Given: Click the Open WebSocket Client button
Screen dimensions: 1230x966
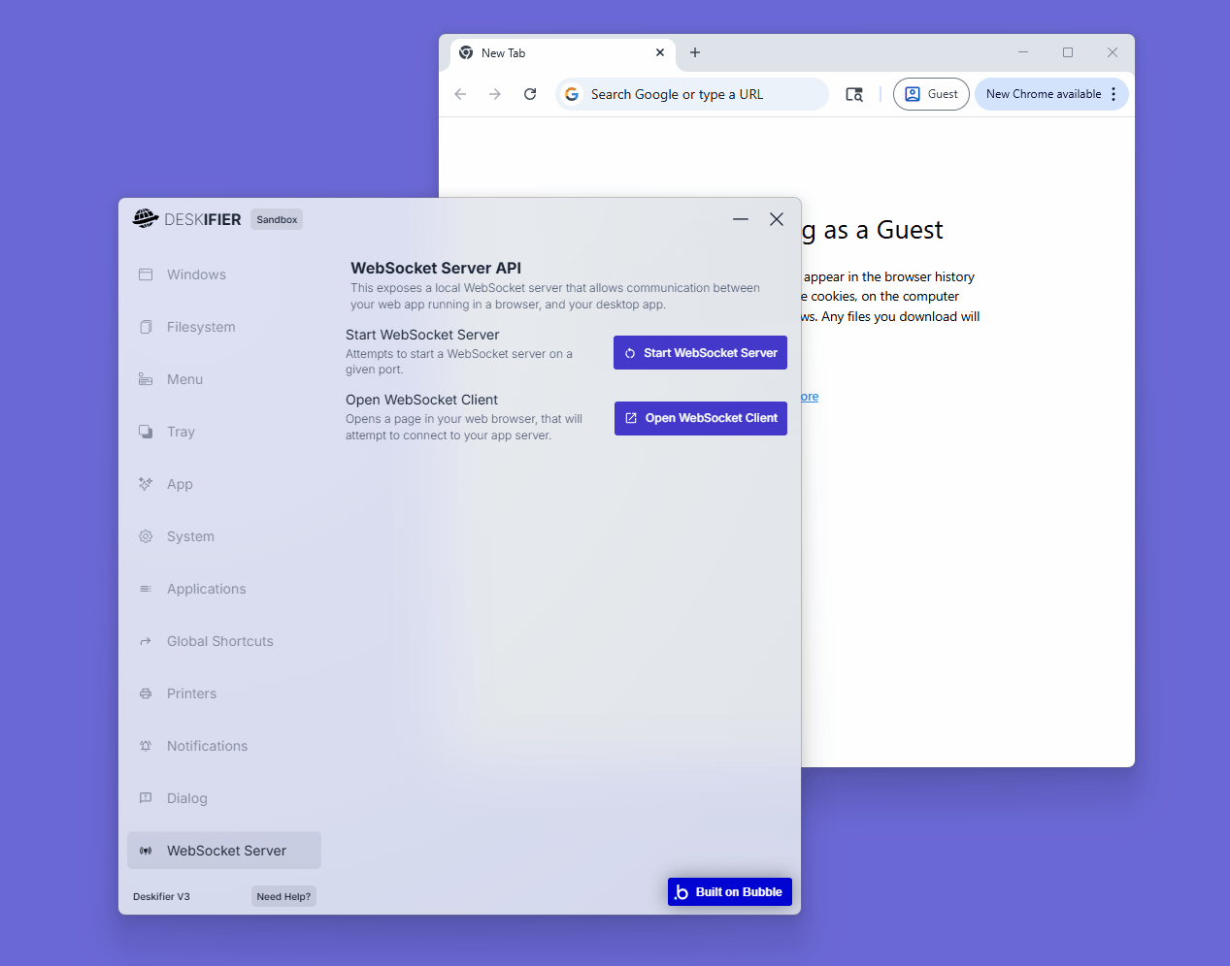Looking at the screenshot, I should click(701, 418).
